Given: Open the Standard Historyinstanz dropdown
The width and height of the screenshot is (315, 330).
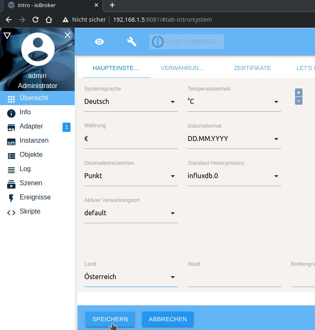Looking at the screenshot, I should [x=234, y=176].
